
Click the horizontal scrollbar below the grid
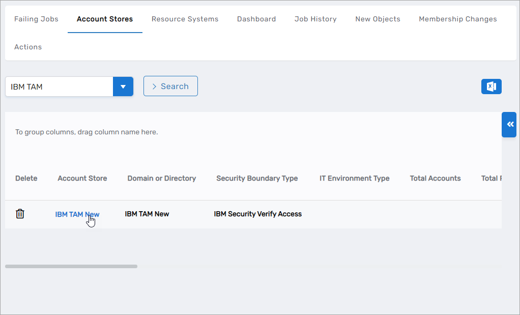[71, 266]
